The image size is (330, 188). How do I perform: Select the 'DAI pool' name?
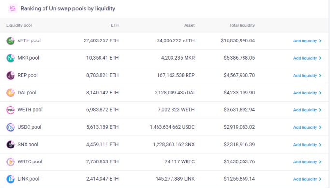[x=27, y=93]
